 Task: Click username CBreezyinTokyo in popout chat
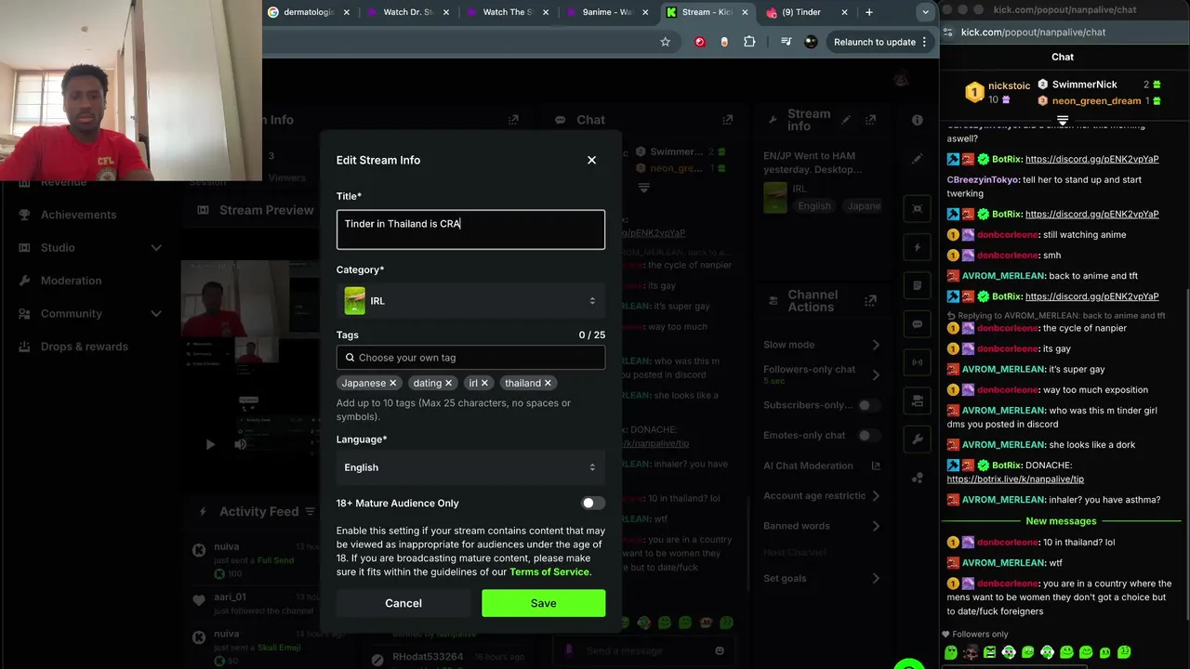point(983,179)
